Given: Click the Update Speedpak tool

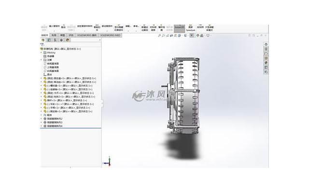Looking at the screenshot, I should click(191, 28).
